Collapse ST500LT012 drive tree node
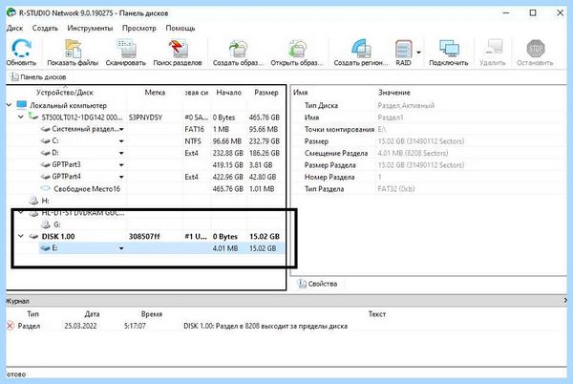 pos(21,117)
